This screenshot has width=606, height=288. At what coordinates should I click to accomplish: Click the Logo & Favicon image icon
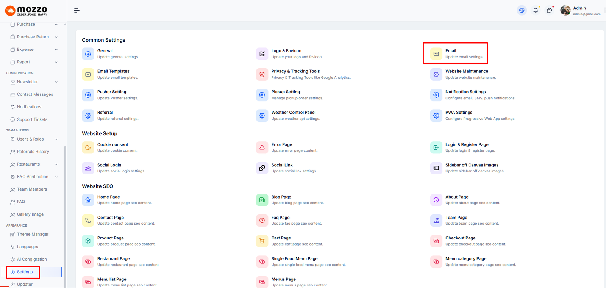[x=262, y=54]
